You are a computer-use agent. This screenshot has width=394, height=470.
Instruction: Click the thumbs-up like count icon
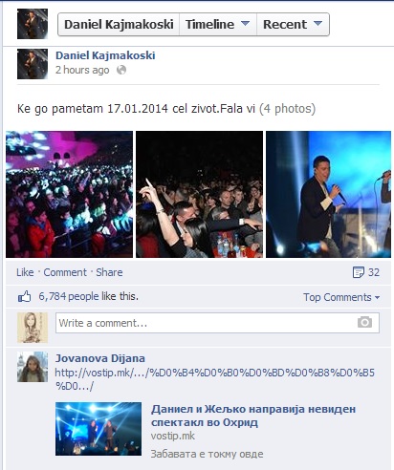pos(24,296)
